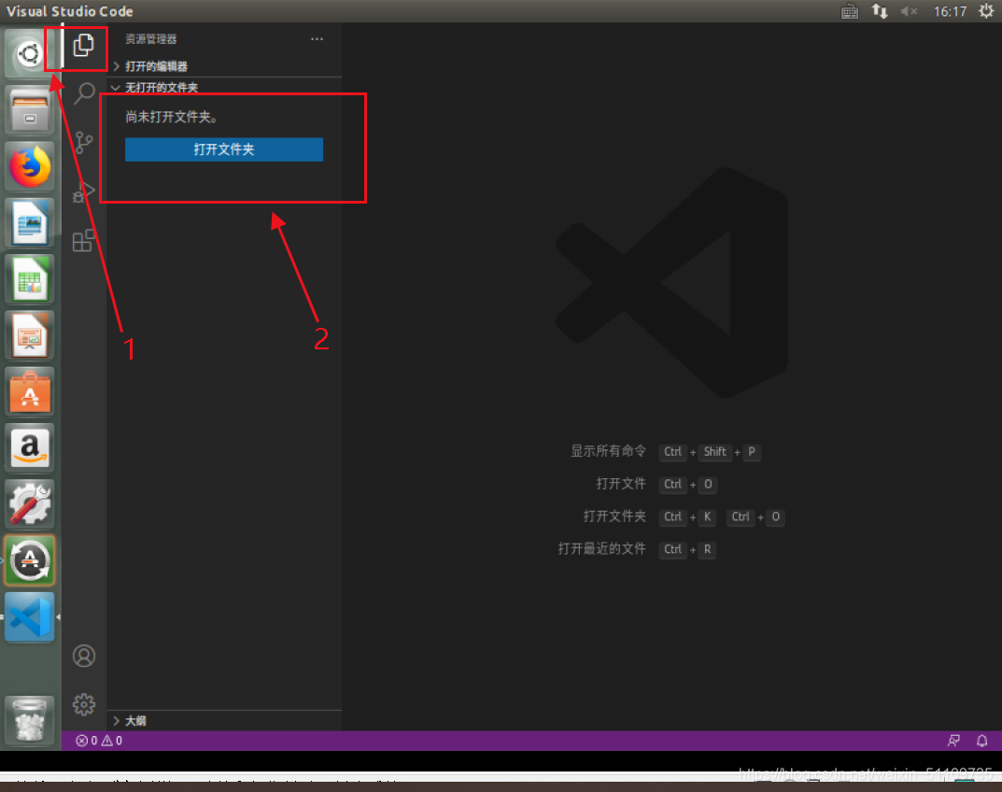Click the 16:17 clock in top panel
Screen dimensions: 1002x792
tap(950, 11)
